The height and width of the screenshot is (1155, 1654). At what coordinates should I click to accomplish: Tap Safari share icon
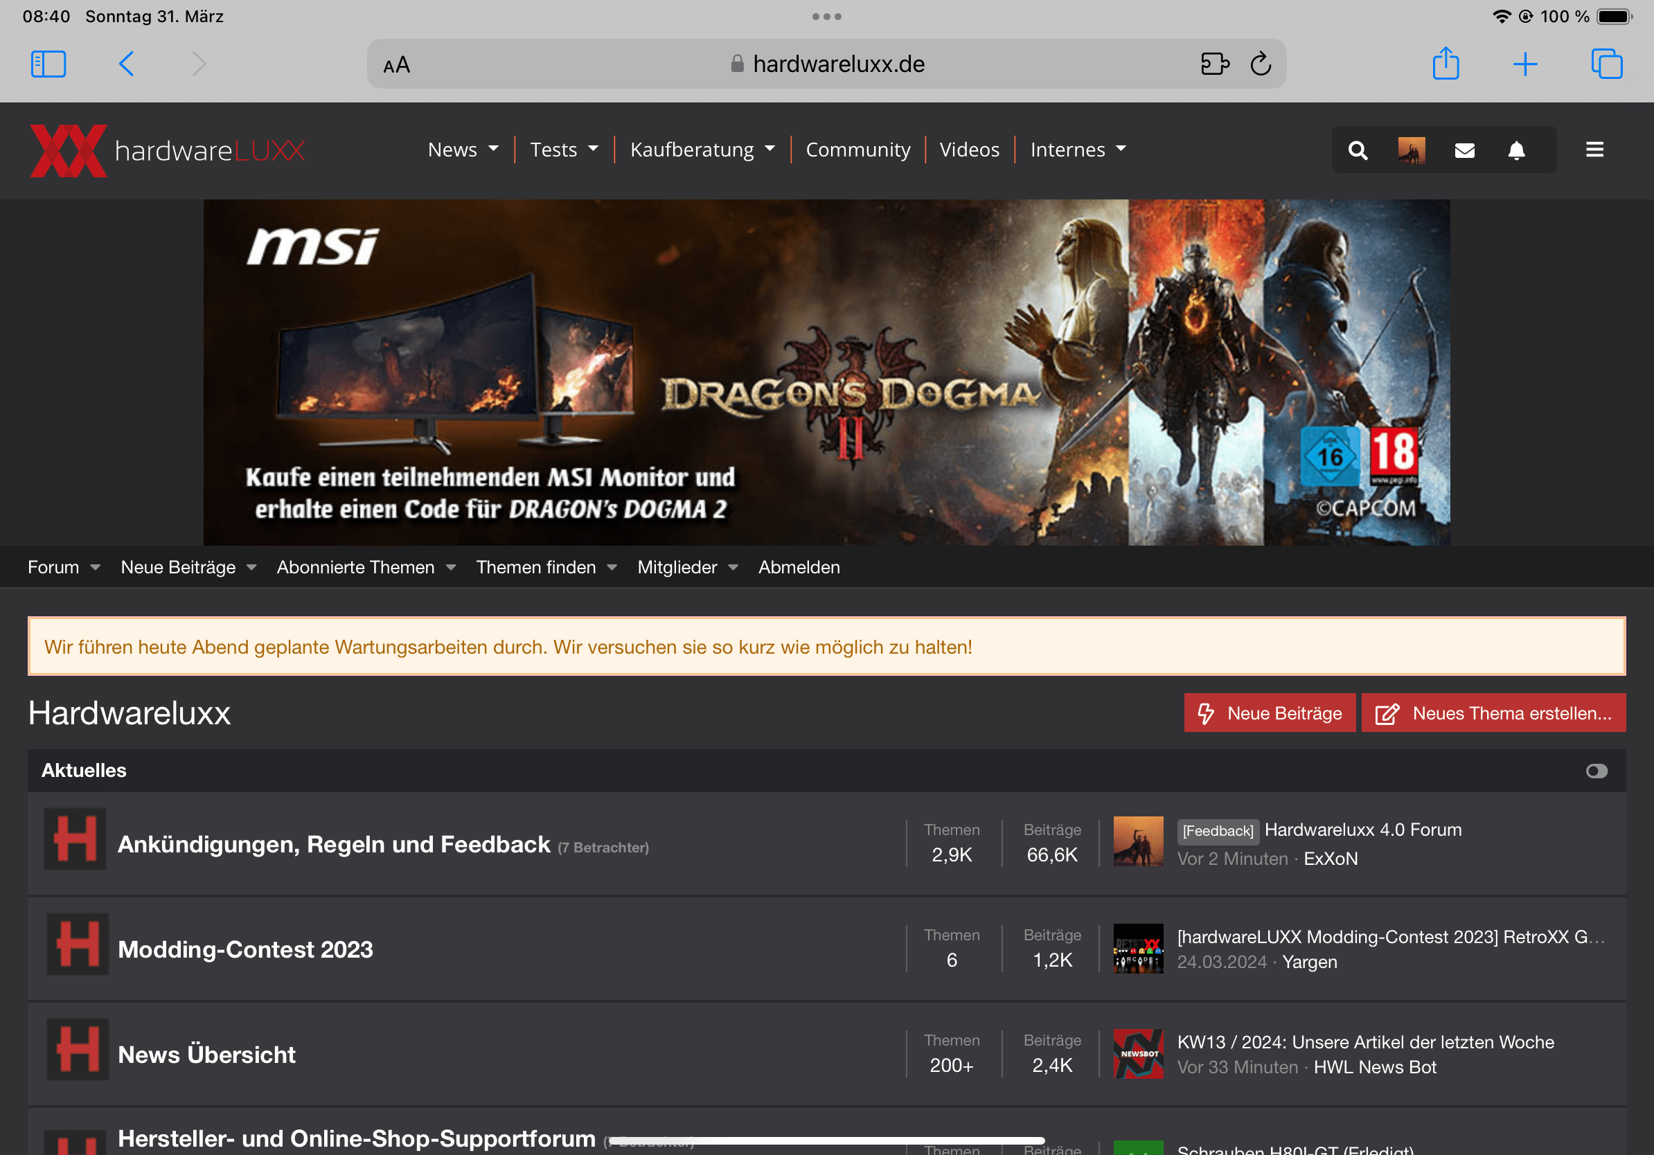[1445, 64]
